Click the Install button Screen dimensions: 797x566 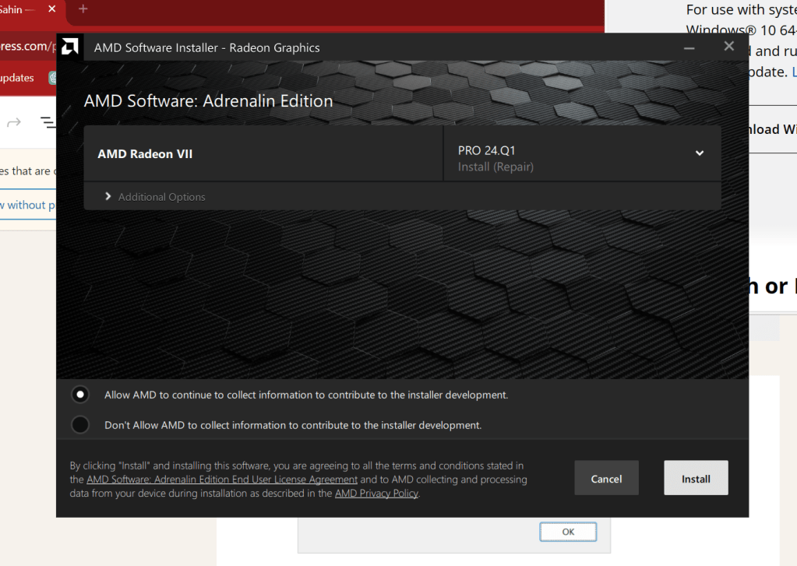696,478
